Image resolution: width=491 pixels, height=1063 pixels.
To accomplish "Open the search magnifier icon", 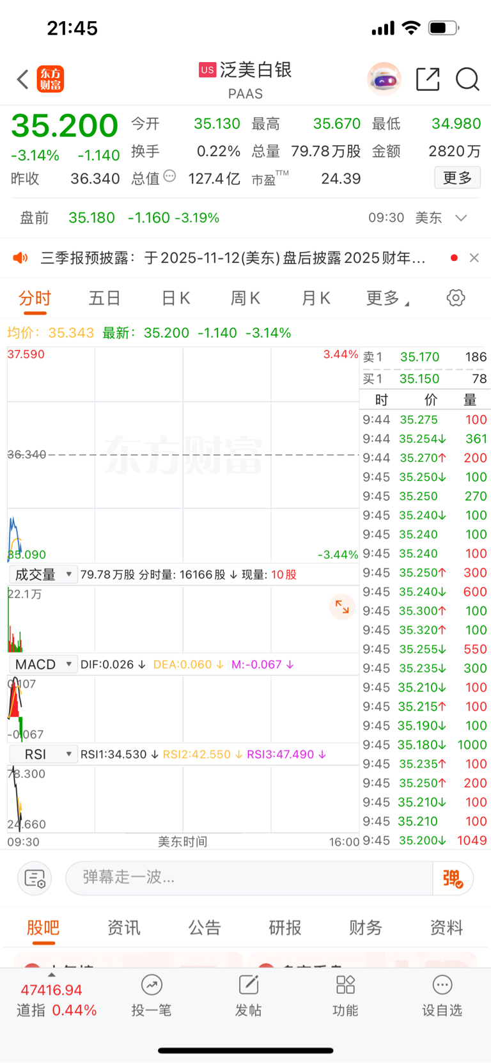I will coord(467,79).
